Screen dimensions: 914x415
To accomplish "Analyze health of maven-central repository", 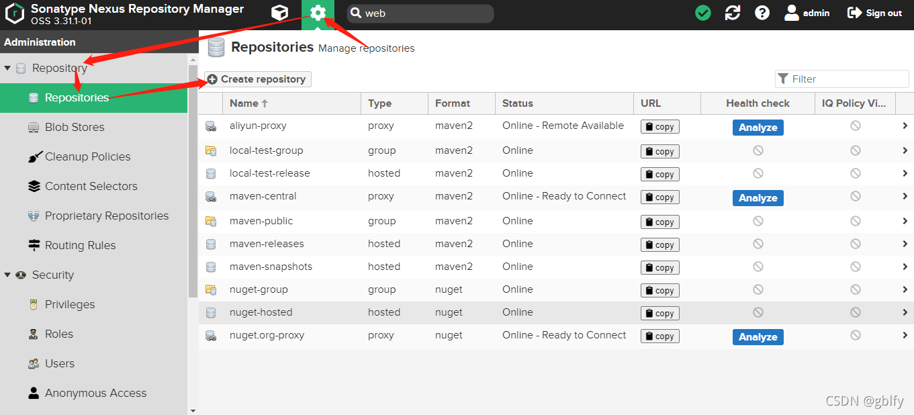I will pos(758,198).
